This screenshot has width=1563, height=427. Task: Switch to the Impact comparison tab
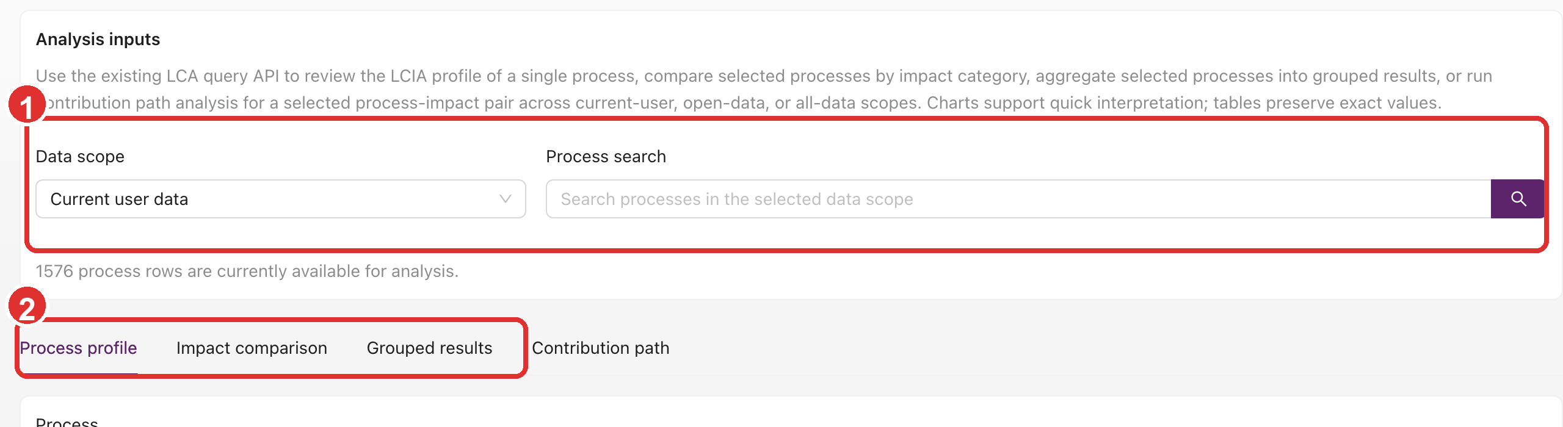(252, 348)
